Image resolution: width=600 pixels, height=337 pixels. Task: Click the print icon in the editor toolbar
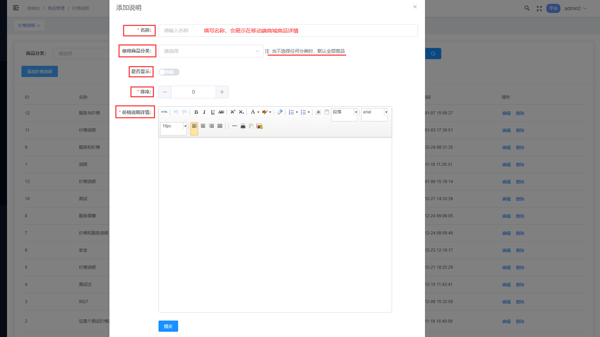tap(243, 126)
